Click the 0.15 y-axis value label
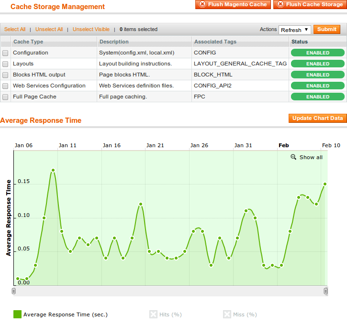 click(23, 181)
